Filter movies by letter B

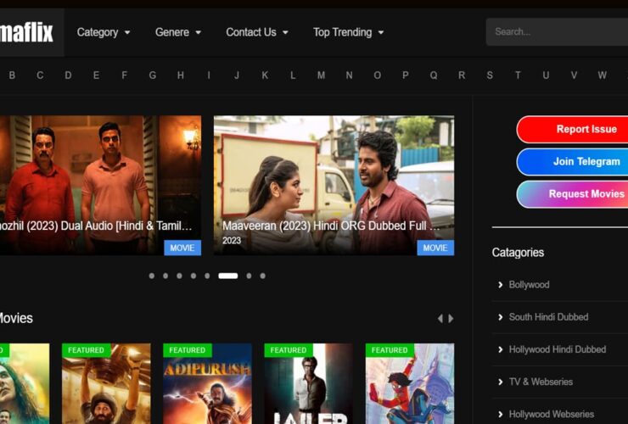coord(12,75)
